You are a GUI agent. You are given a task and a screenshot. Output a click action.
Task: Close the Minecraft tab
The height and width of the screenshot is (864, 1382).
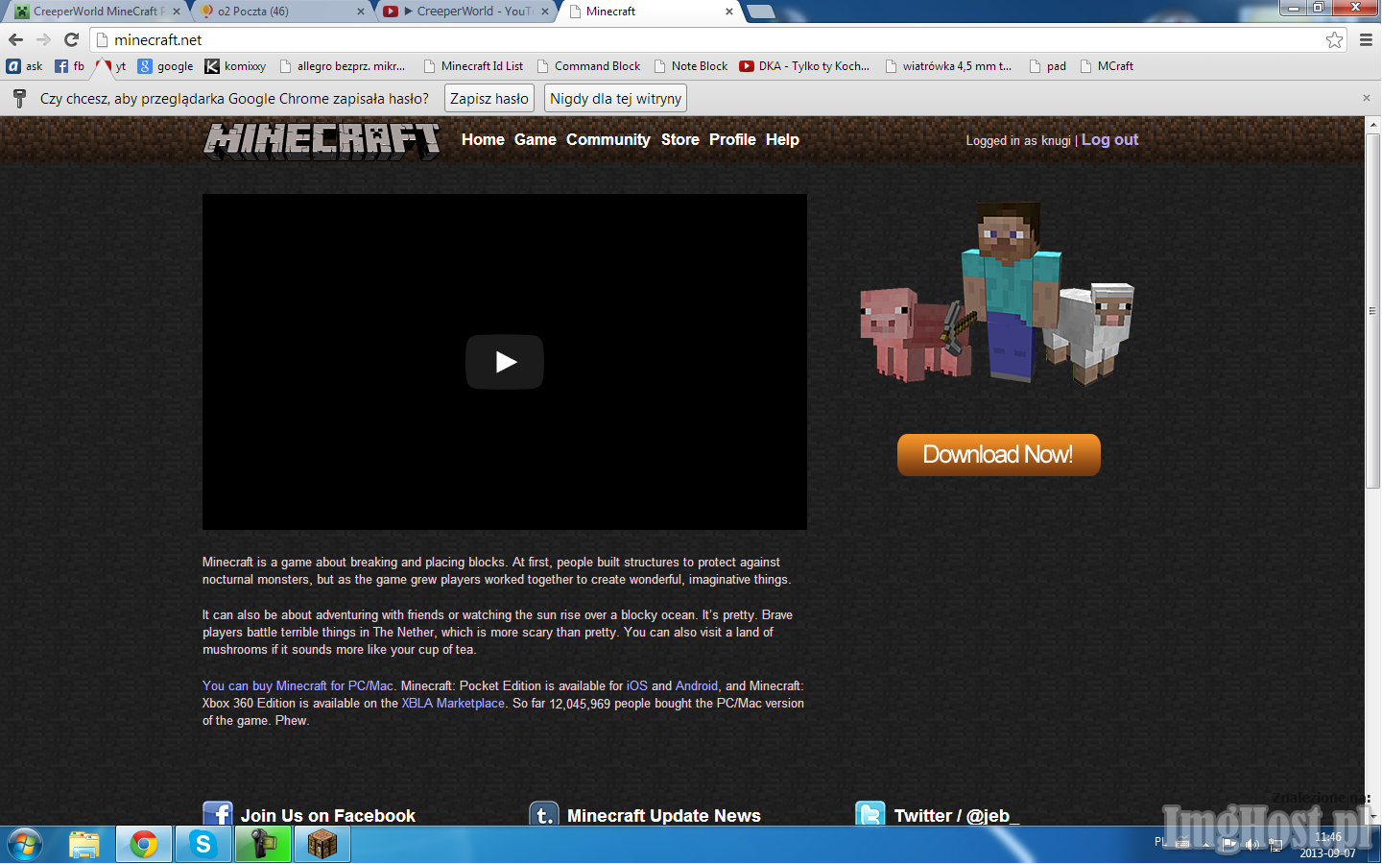(729, 12)
